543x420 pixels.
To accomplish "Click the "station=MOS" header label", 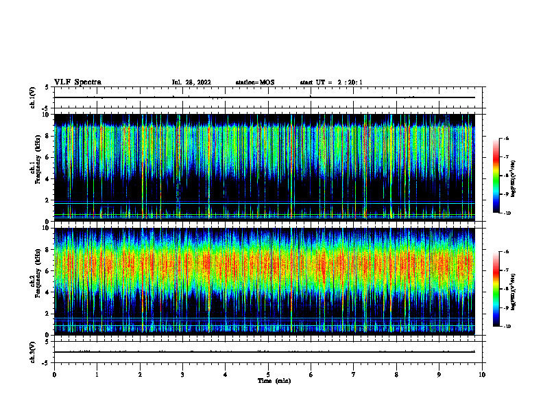I will click(255, 82).
